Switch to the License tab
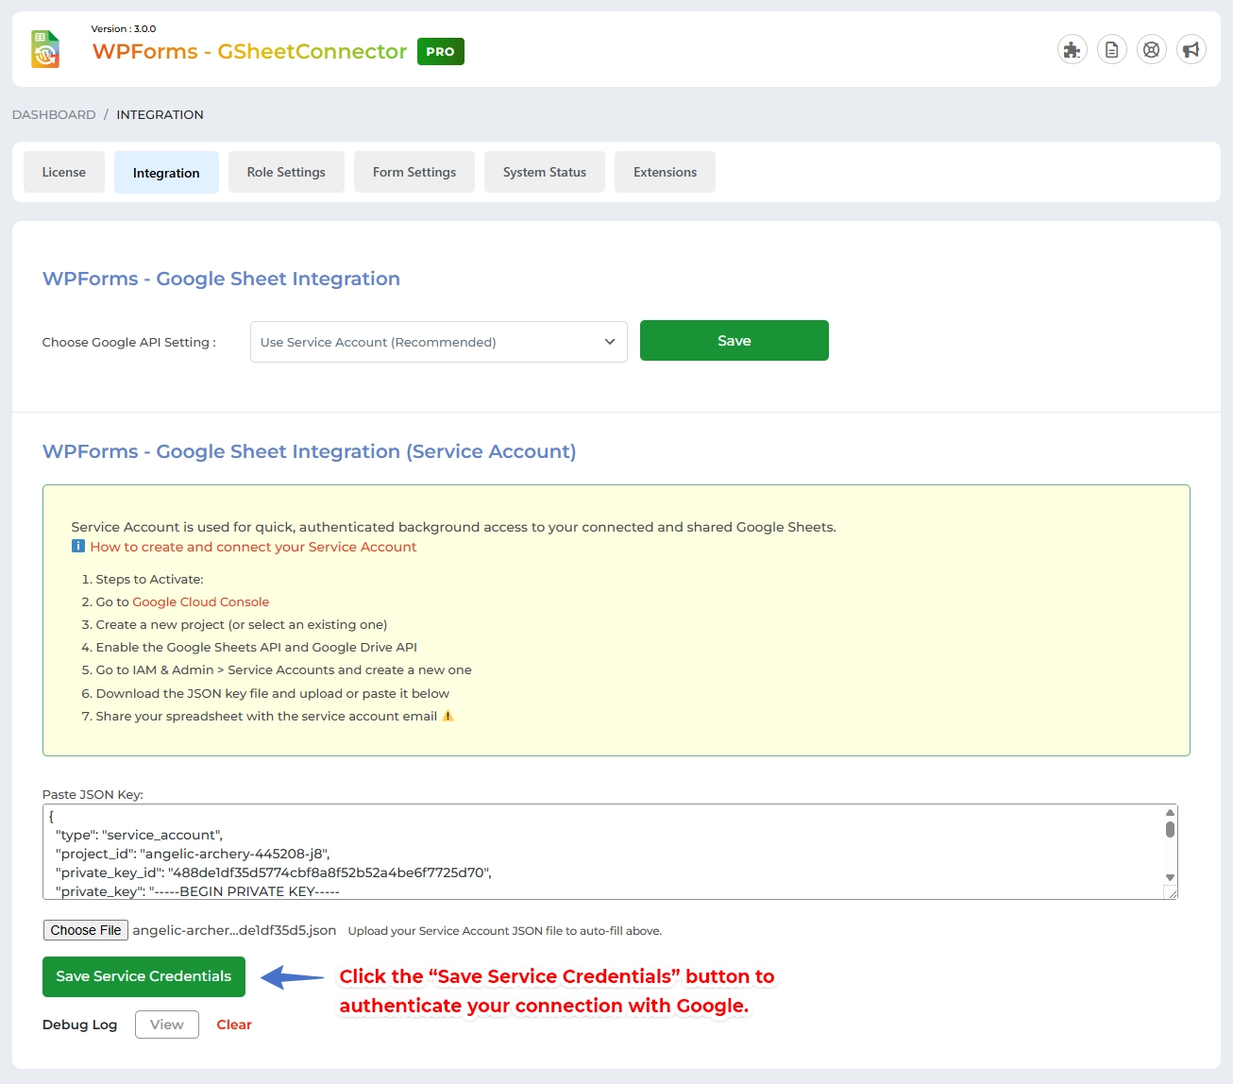This screenshot has width=1233, height=1084. point(64,172)
